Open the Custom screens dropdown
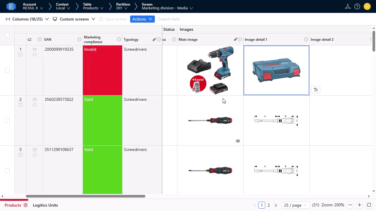The height and width of the screenshot is (211, 376). [x=74, y=19]
